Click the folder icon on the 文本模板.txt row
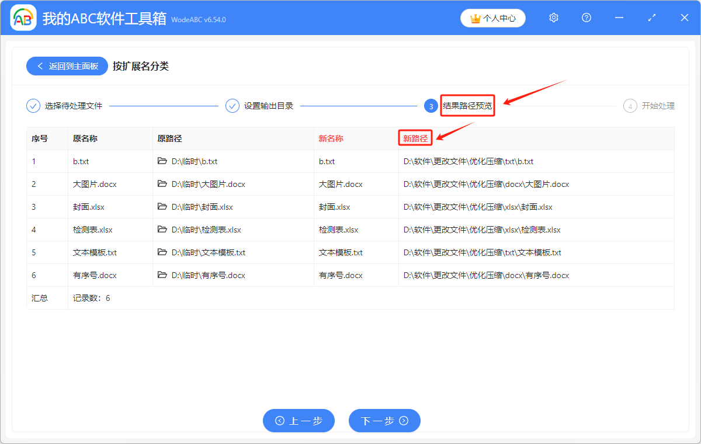 [x=162, y=252]
